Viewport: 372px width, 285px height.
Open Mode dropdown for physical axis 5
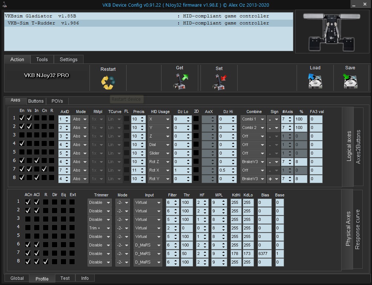tap(123, 237)
